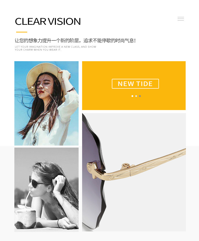The width and height of the screenshot is (199, 241).
Task: Click the NEW TIDE button
Action: pos(135,84)
